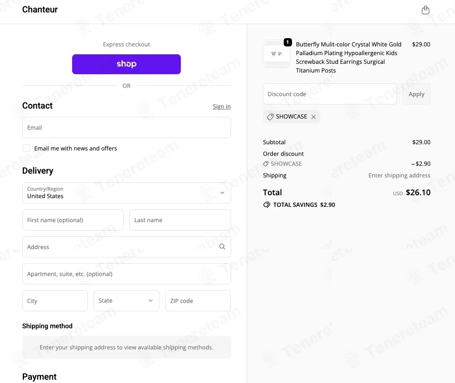This screenshot has height=383, width=455.
Task: Pay with Shop express checkout button
Action: pyautogui.click(x=127, y=64)
